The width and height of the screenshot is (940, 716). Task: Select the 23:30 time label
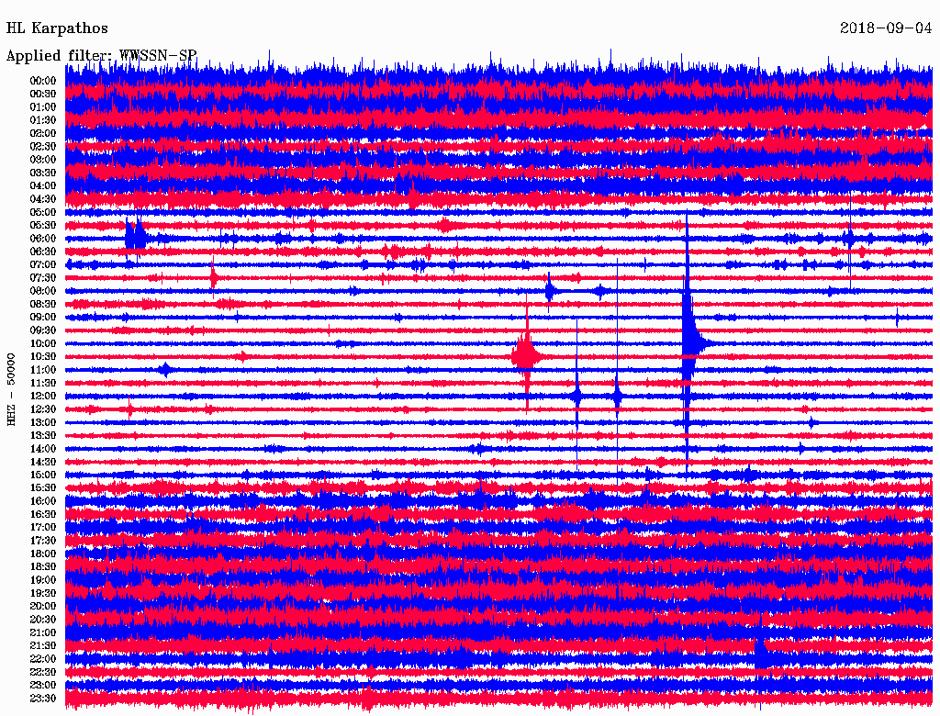click(43, 699)
